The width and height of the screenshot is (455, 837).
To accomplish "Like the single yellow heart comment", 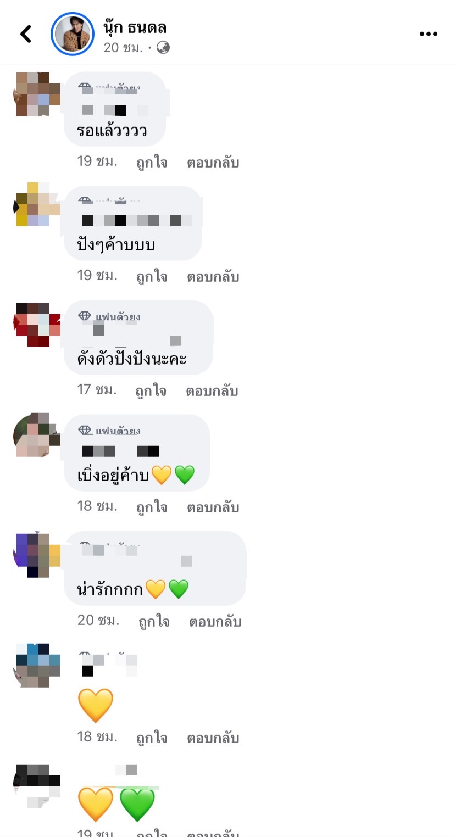I will tap(152, 738).
